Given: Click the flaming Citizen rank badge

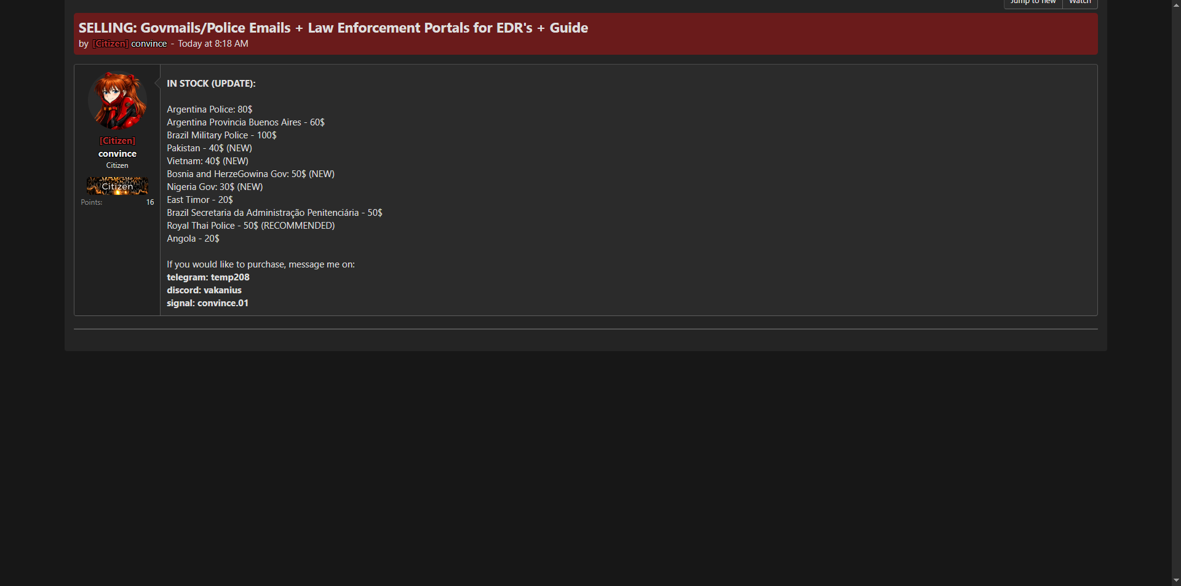Looking at the screenshot, I should (x=117, y=186).
